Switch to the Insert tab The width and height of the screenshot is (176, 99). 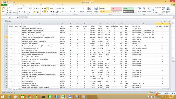pos(17,5)
